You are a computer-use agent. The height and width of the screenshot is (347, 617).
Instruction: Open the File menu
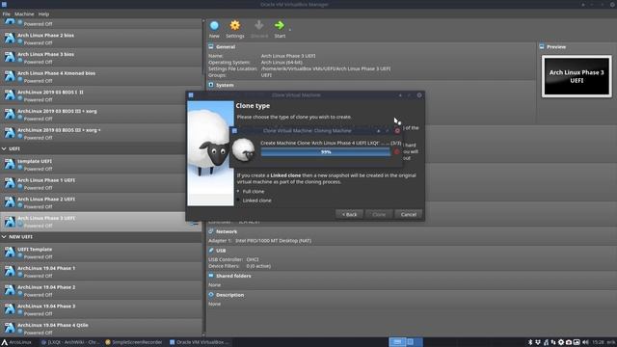[x=7, y=13]
